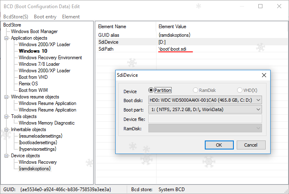The width and height of the screenshot is (289, 194).
Task: Close the BCD Edit window
Action: tap(279, 6)
